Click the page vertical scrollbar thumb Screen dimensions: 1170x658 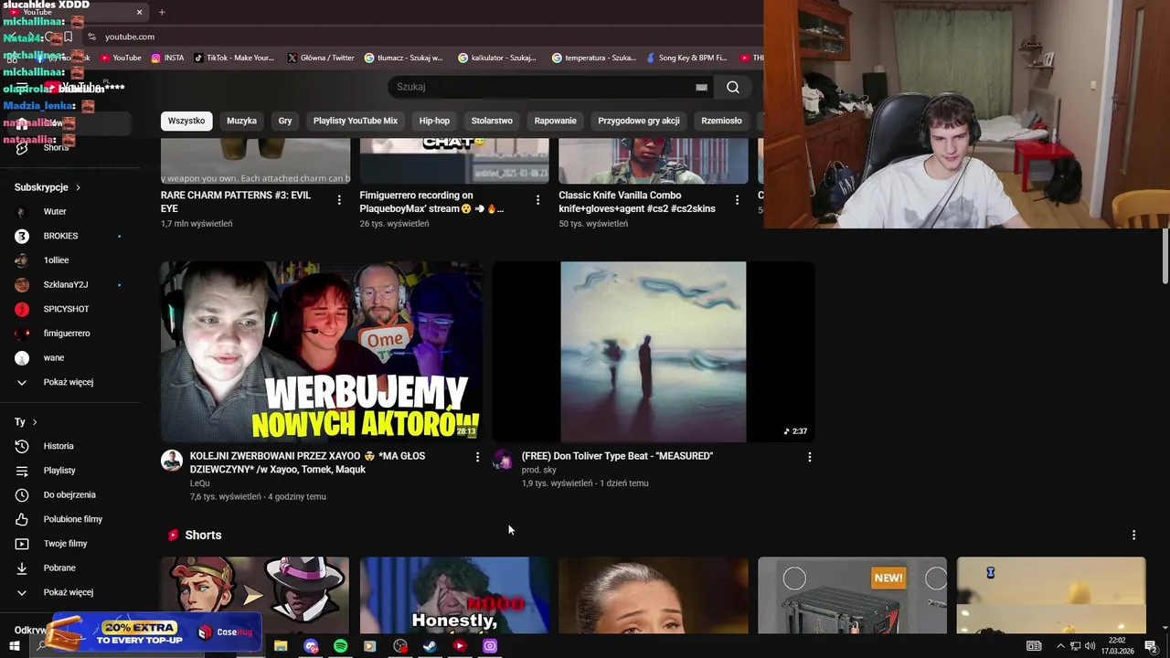pyautogui.click(x=1165, y=257)
